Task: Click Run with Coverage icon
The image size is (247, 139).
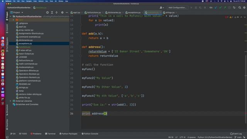Action: point(200,8)
